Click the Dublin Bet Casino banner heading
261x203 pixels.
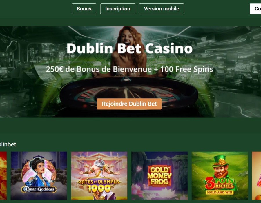pyautogui.click(x=130, y=48)
